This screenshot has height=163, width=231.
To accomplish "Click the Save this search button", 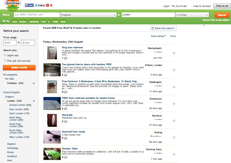I will (x=163, y=28).
